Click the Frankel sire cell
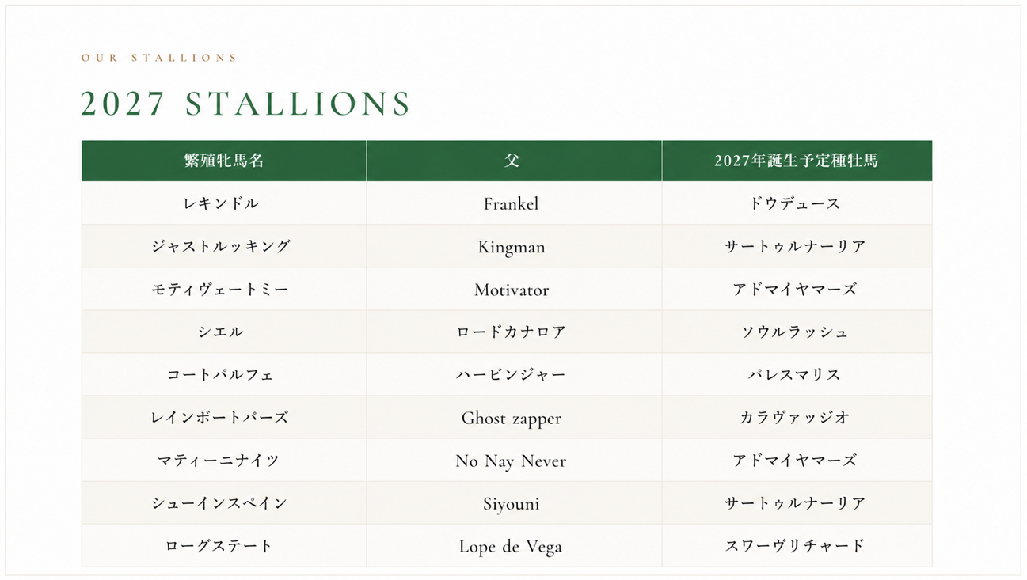 (514, 203)
